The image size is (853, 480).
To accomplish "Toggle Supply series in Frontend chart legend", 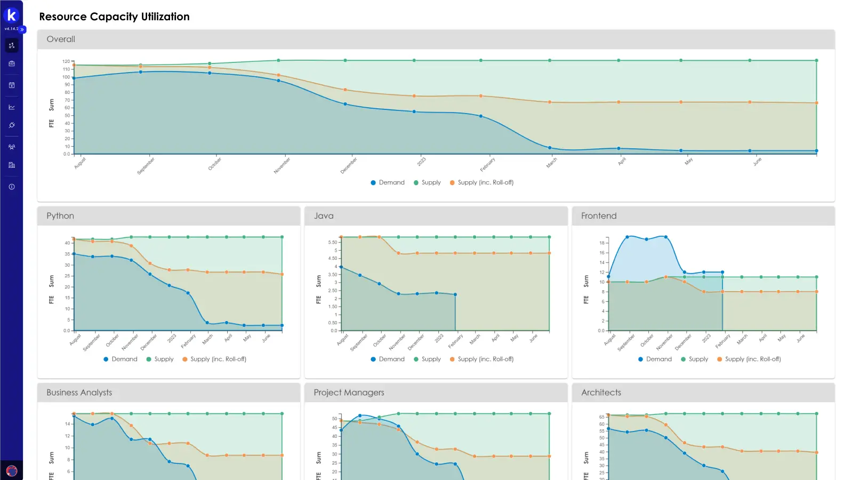I will tap(694, 359).
